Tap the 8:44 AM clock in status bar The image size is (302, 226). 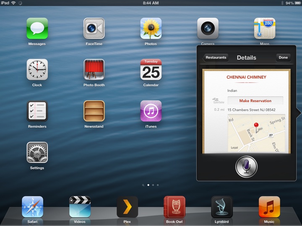click(x=151, y=3)
